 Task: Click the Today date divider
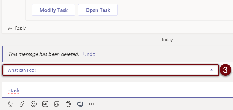click(x=167, y=40)
